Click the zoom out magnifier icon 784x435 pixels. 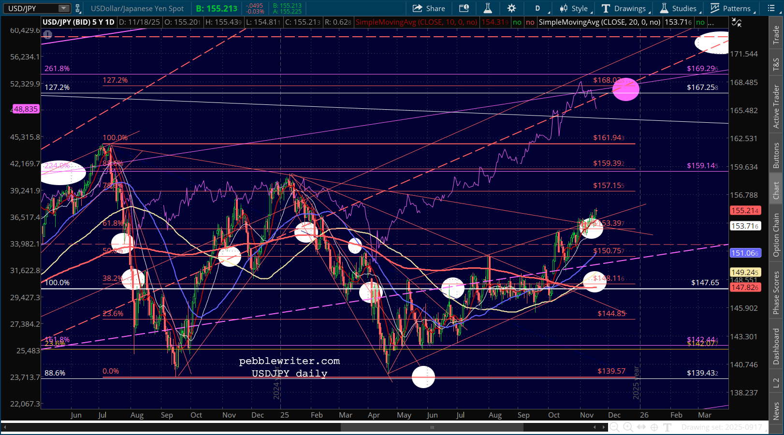[614, 427]
